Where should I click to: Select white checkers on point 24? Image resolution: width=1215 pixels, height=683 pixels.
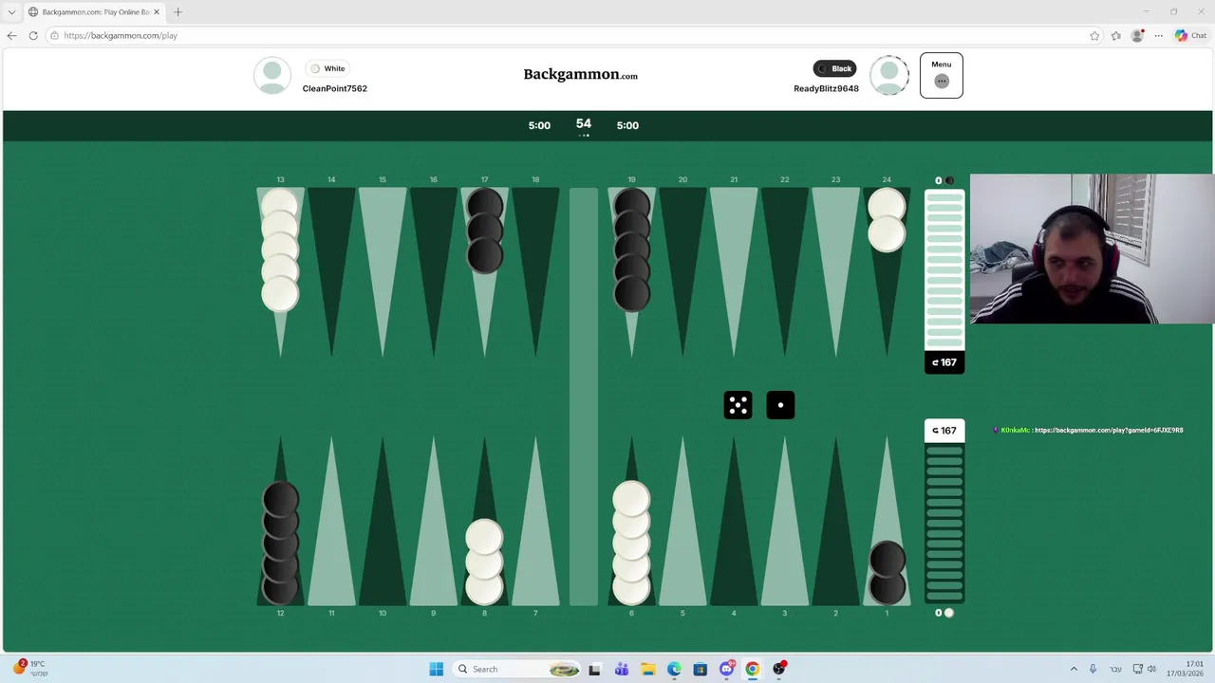[887, 220]
